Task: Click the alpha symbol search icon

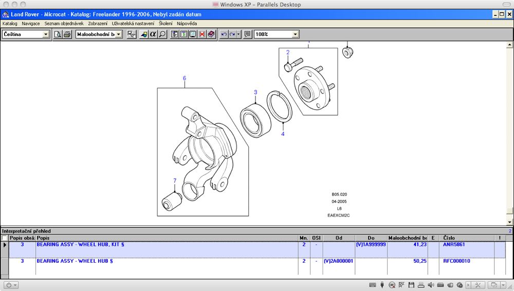Action: coord(153,34)
